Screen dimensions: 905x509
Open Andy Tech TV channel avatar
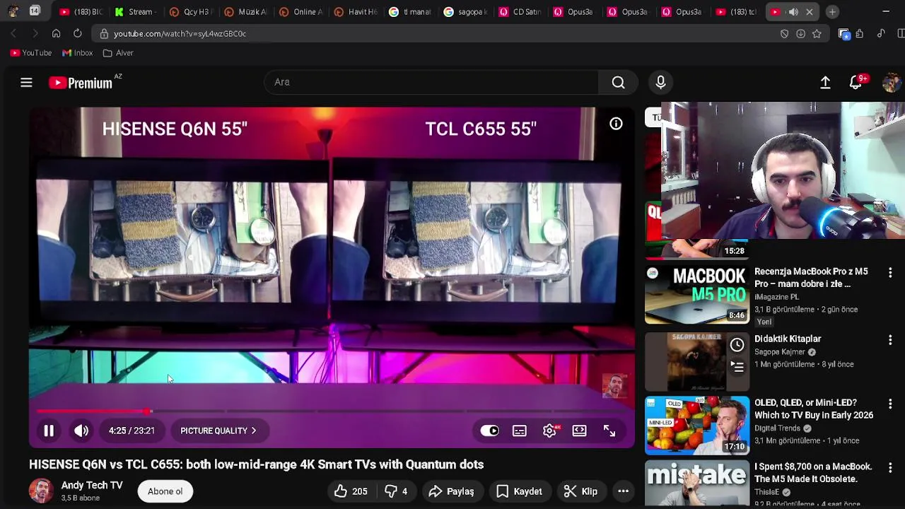pyautogui.click(x=41, y=491)
